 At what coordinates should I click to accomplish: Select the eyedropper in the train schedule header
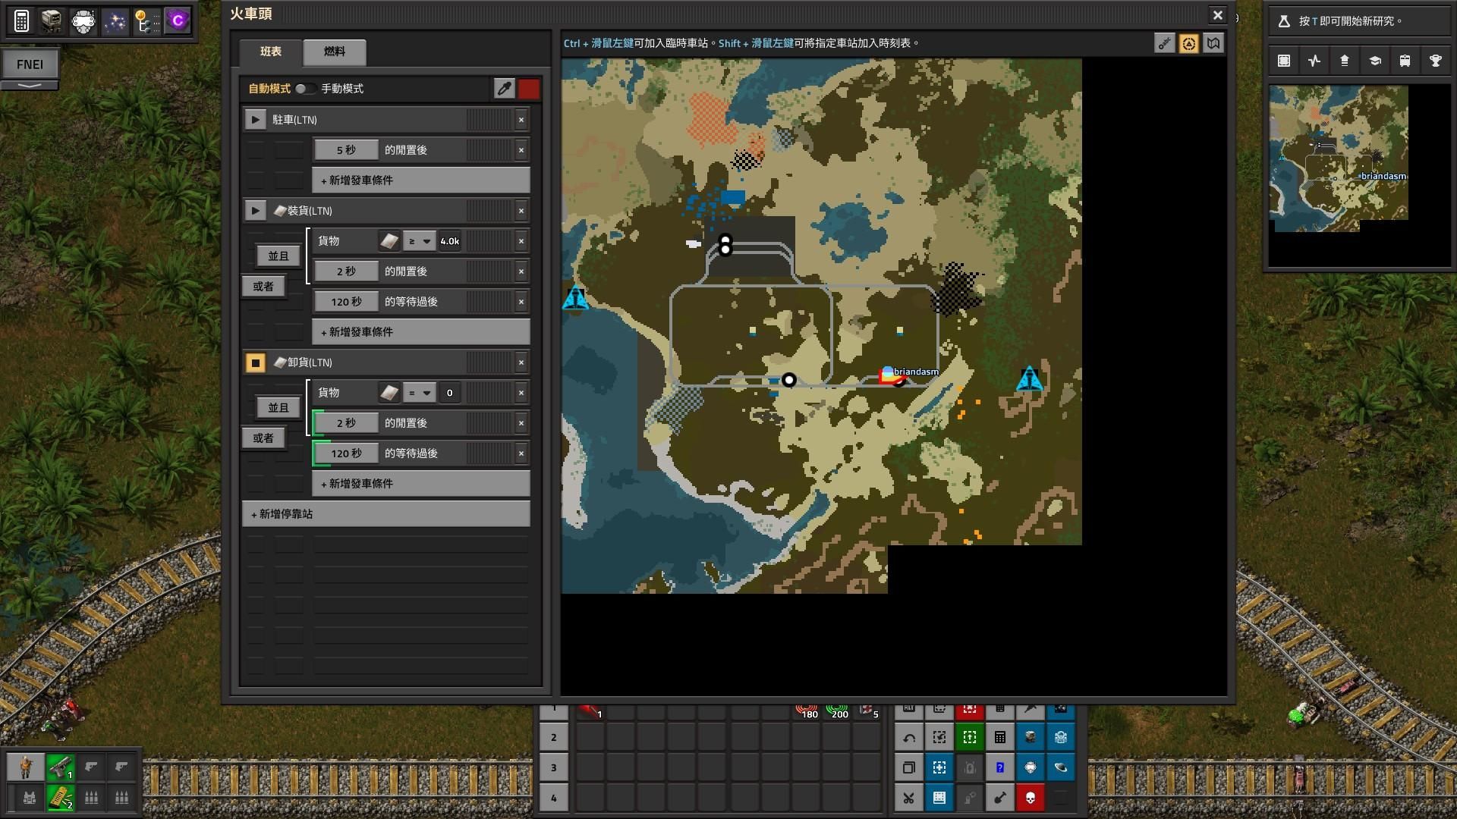(x=504, y=89)
